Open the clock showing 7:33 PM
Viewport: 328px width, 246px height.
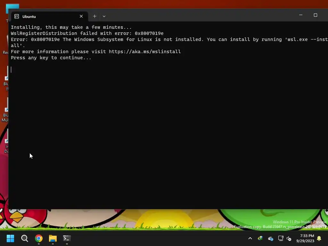305,238
